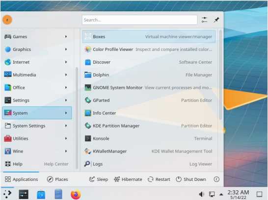Screen dimensions: 268x200
Task: Switch to the Applications tab
Action: pos(21,179)
